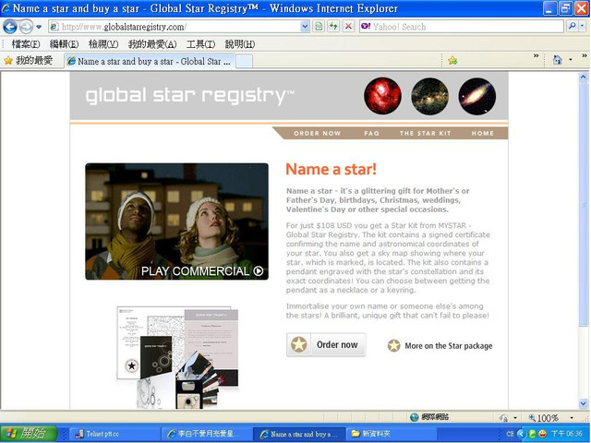Screen dimensions: 591x443
Task: Click the green tray icon next to the arrow
Action: tap(532, 434)
